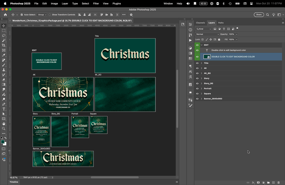285x185 pixels.
Task: Delete layer using trash icon
Action: click(x=278, y=183)
